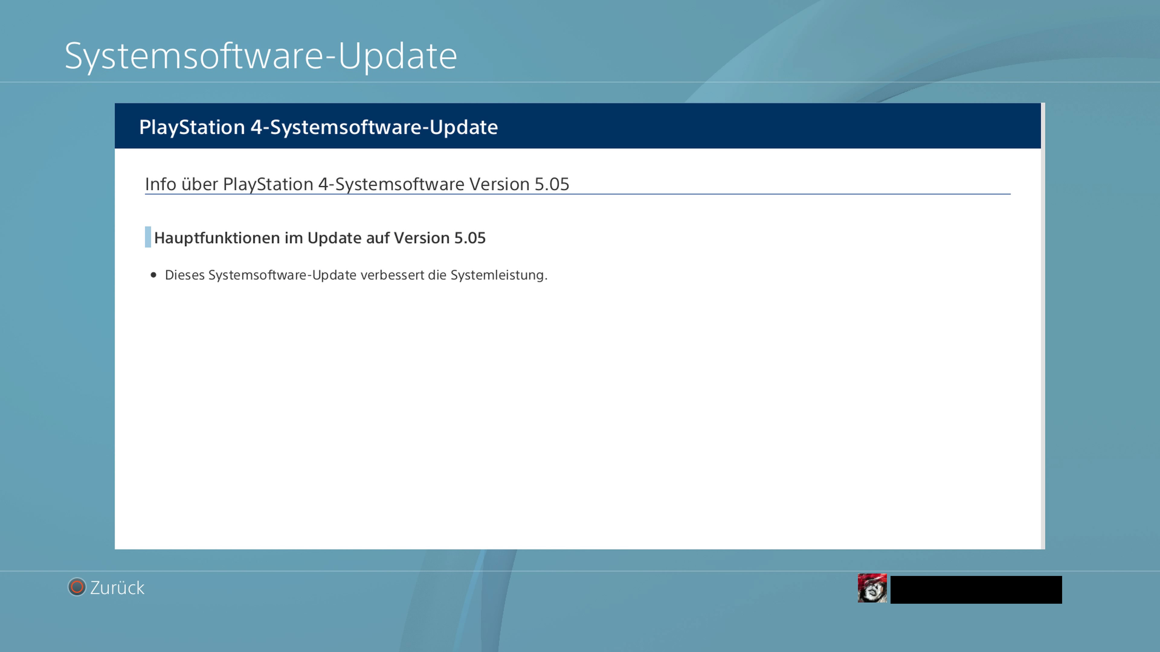
Task: Click the Hauptfunktionen im Update heading
Action: click(x=320, y=238)
